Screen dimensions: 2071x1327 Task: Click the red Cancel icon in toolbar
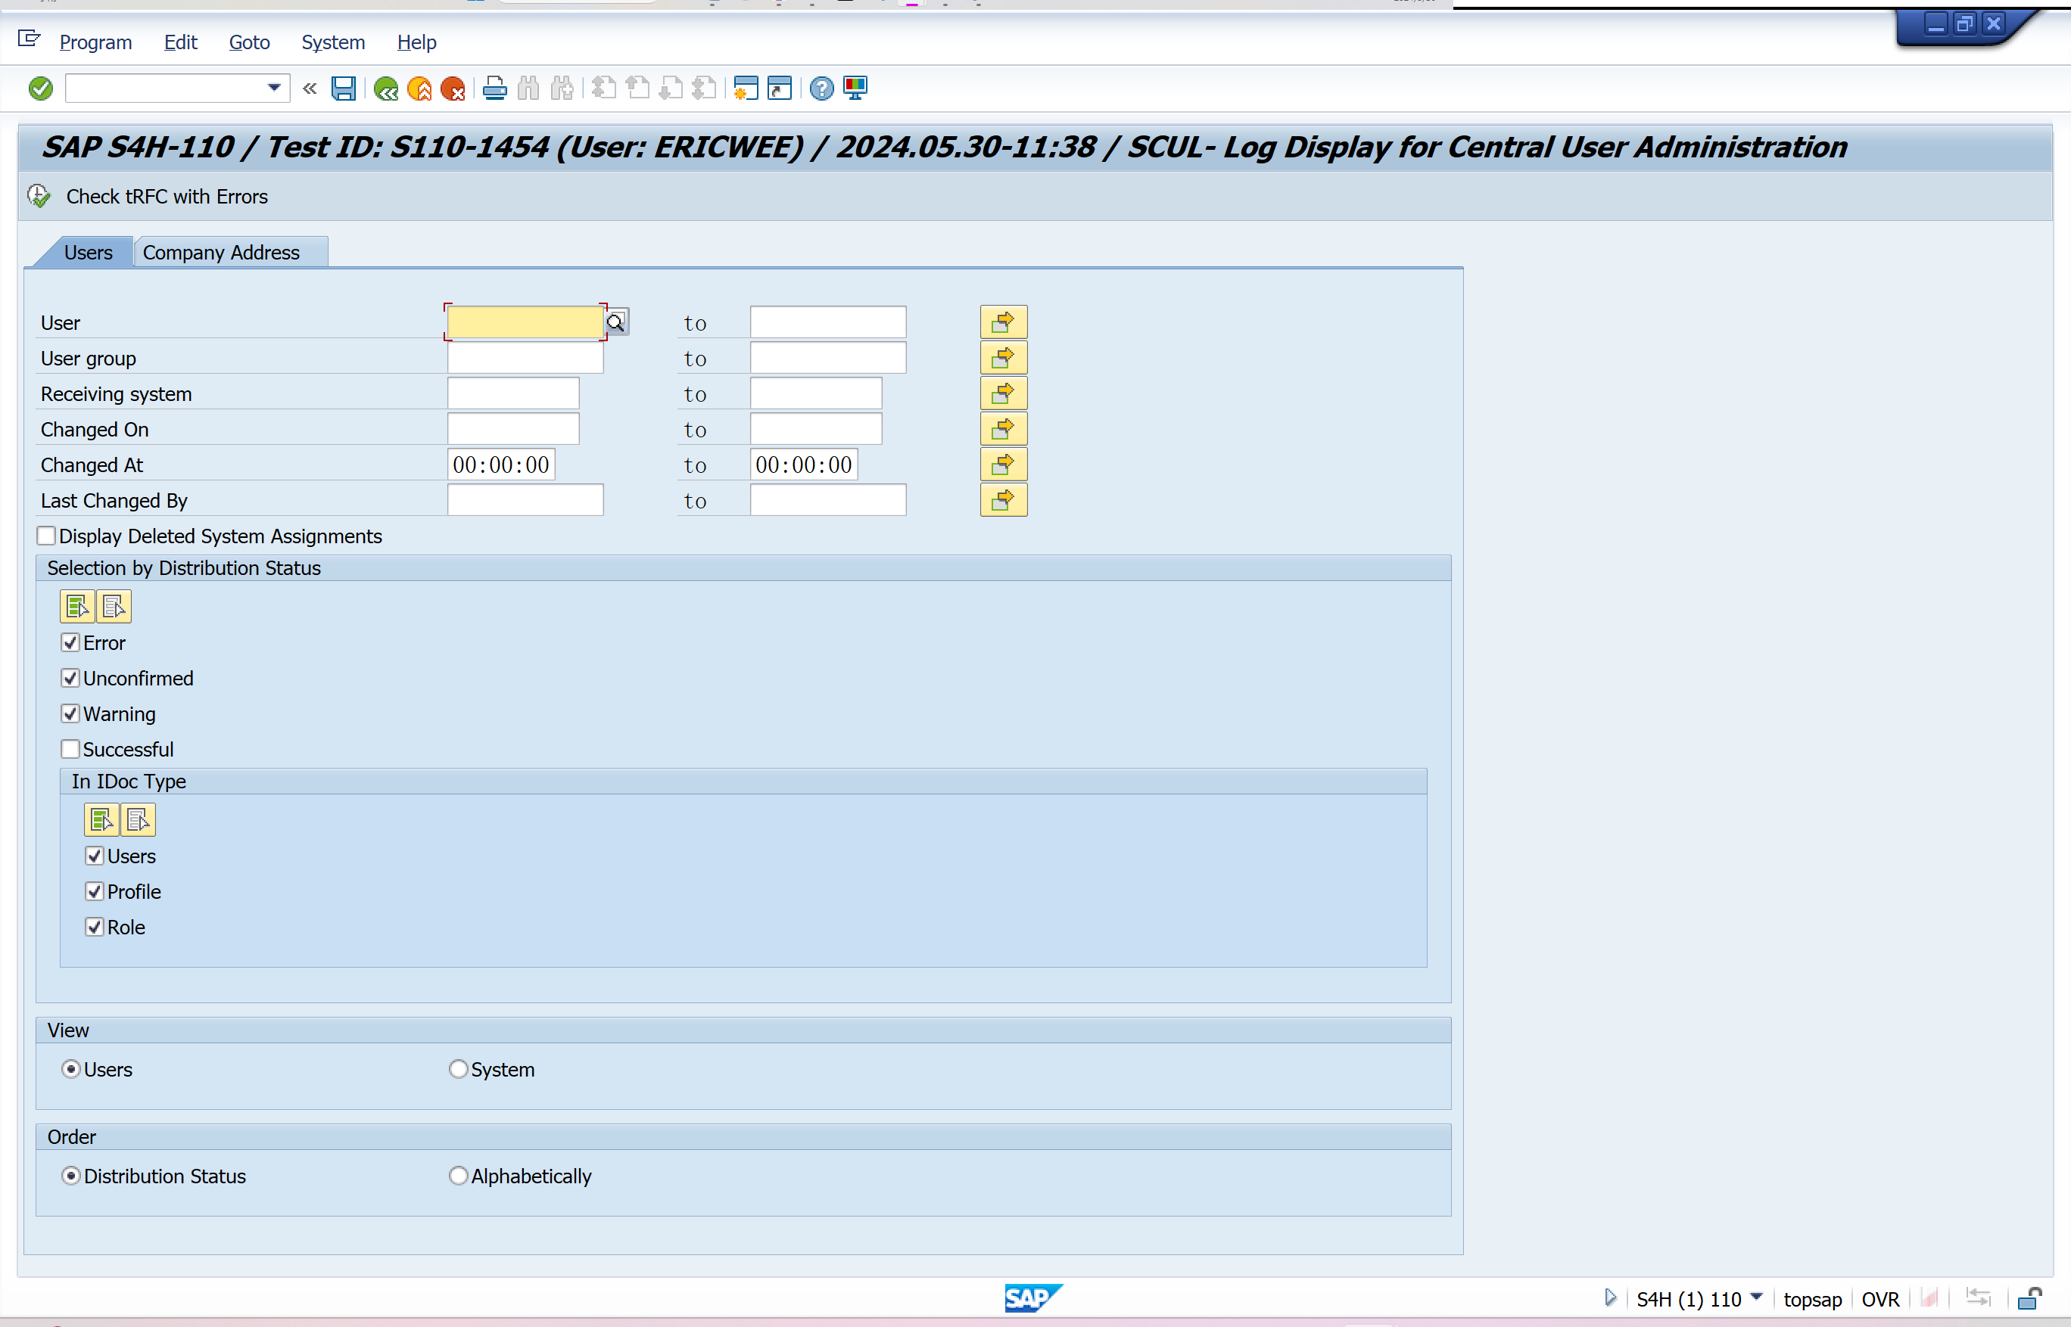[x=453, y=88]
